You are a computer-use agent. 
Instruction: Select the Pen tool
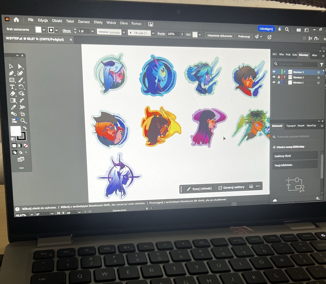[11, 73]
